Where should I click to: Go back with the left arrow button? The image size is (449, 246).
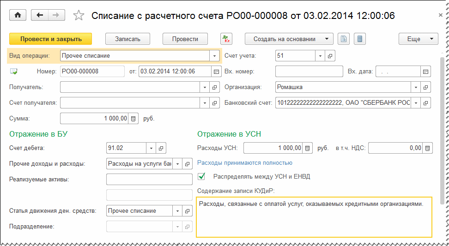(40, 15)
